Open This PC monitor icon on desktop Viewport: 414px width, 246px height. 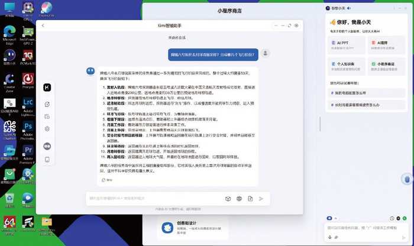point(9,10)
